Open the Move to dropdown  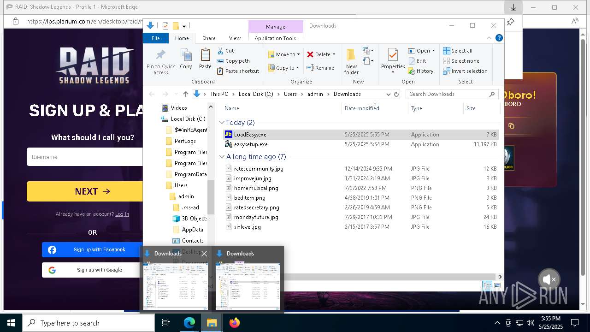pyautogui.click(x=284, y=54)
